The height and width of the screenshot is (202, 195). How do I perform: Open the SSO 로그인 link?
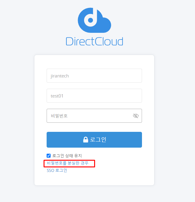[57, 170]
